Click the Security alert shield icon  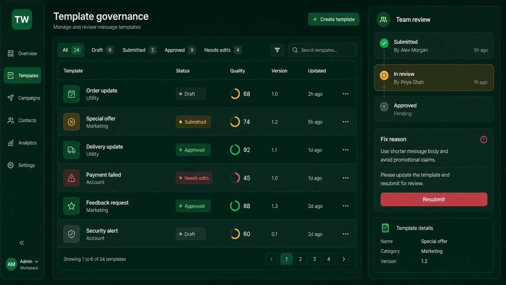pyautogui.click(x=71, y=234)
